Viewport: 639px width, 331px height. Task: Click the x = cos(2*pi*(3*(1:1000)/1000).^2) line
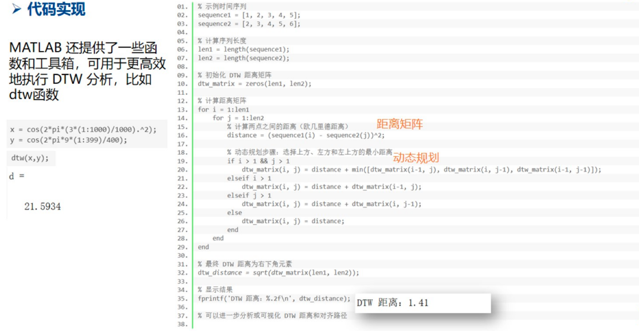pyautogui.click(x=83, y=129)
